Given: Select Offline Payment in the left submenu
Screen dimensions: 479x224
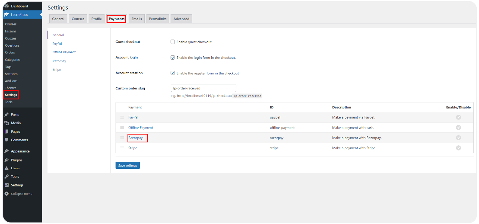Looking at the screenshot, I should pyautogui.click(x=64, y=52).
